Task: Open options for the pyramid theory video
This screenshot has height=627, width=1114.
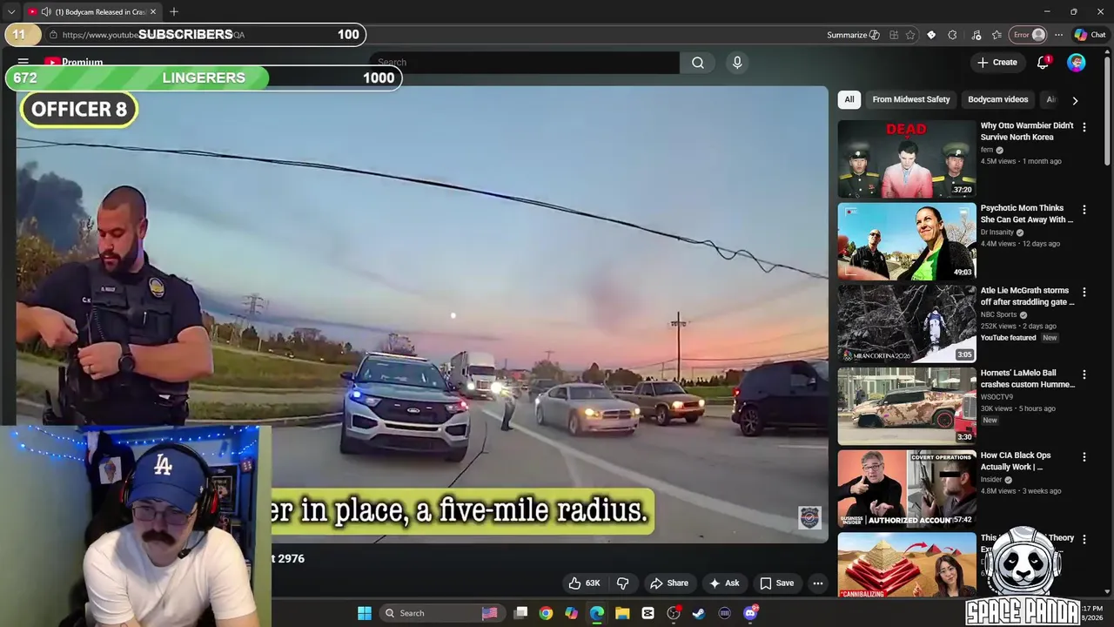Action: pos(1084,540)
